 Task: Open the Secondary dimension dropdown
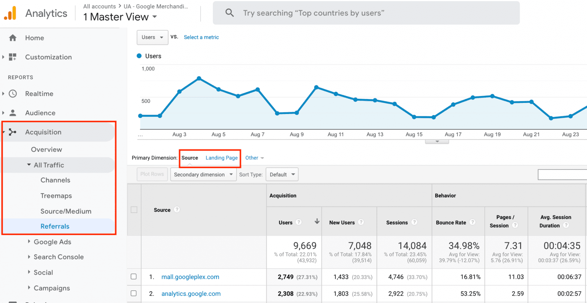203,174
